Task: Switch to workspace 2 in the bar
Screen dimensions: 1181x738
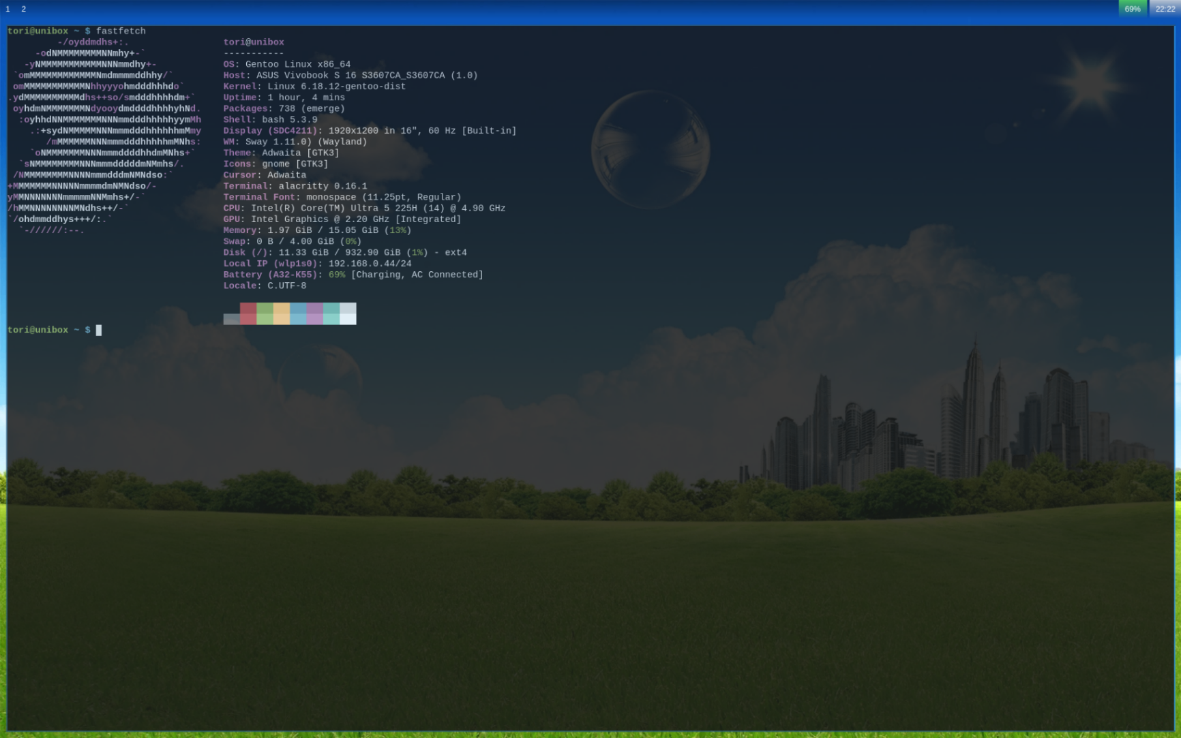Action: click(x=23, y=9)
